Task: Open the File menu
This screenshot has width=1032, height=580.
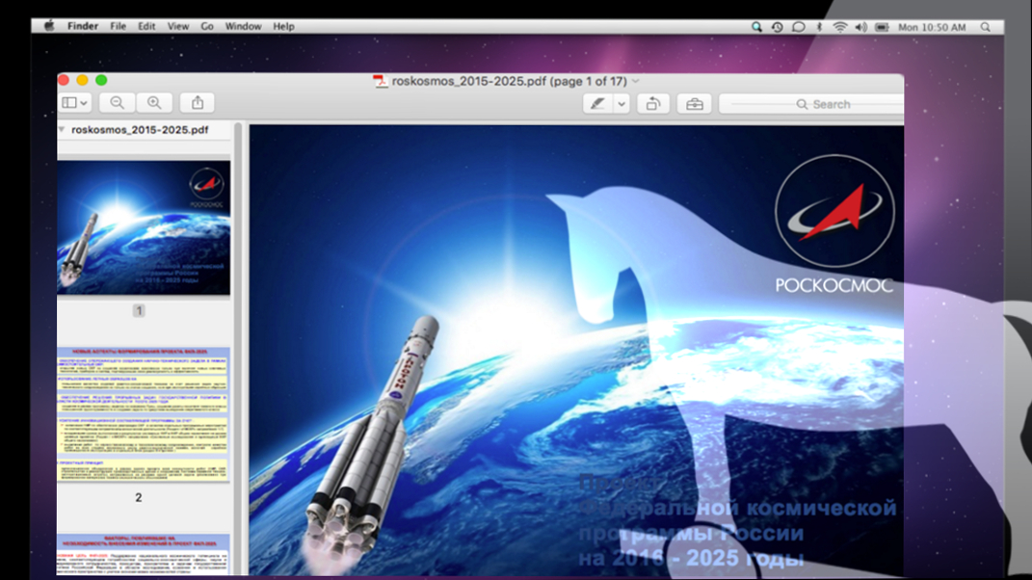Action: tap(118, 26)
